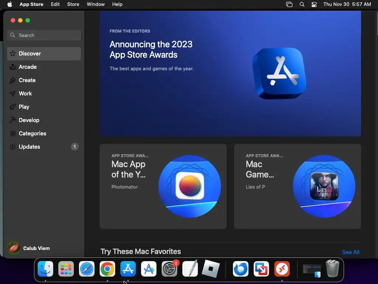Click the Calub Viem profile avatar

coord(14,248)
